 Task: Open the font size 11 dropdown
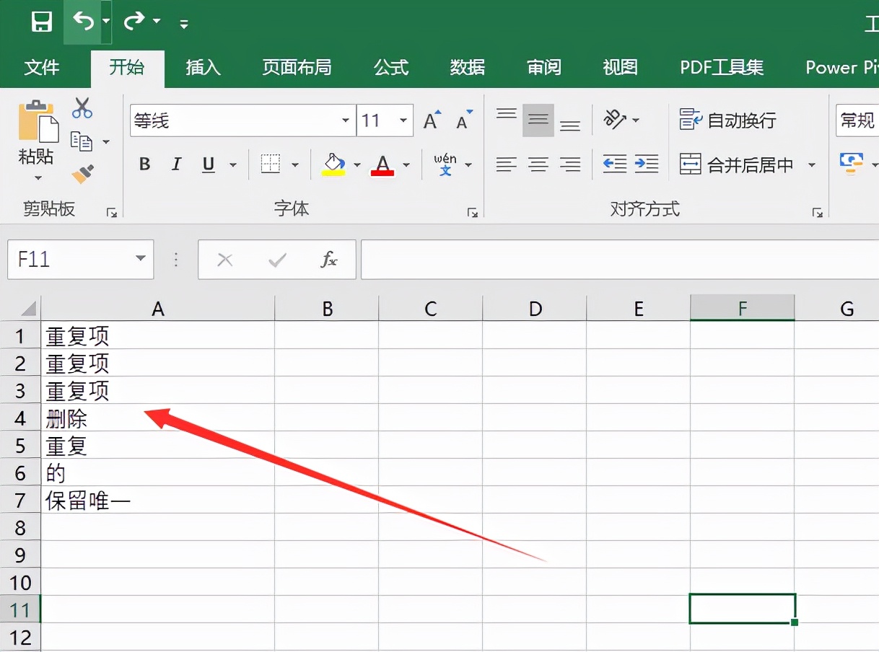point(403,120)
